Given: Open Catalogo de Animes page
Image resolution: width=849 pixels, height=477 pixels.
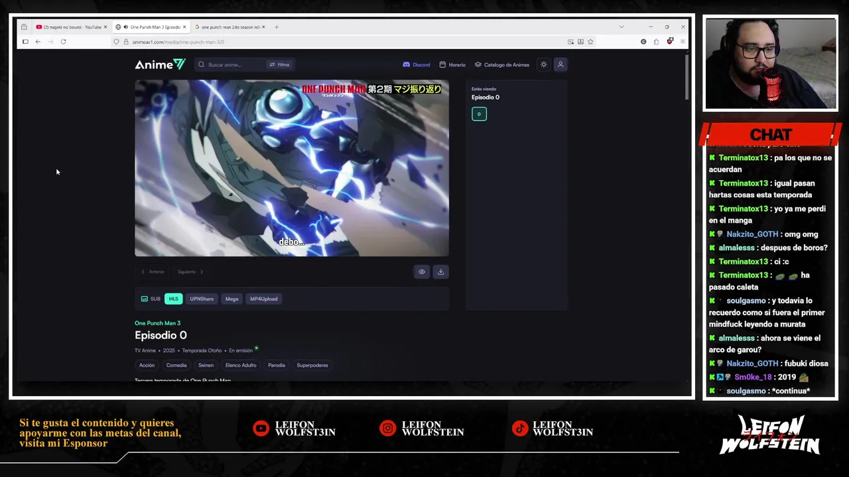Looking at the screenshot, I should [501, 64].
